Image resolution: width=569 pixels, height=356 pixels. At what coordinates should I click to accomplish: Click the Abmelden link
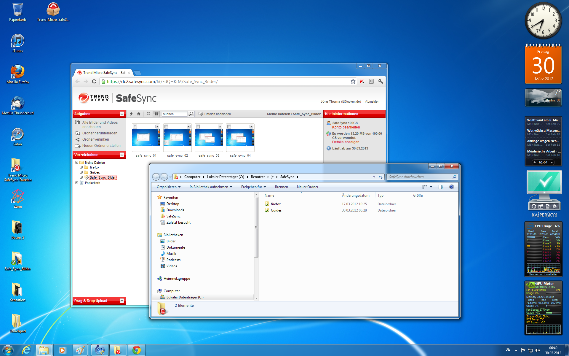(x=372, y=101)
